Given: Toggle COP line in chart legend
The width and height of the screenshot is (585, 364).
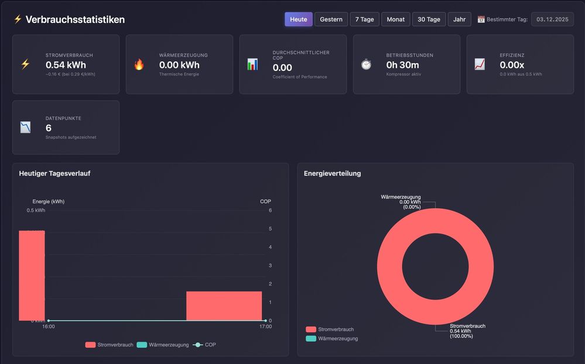Looking at the screenshot, I should click(204, 345).
